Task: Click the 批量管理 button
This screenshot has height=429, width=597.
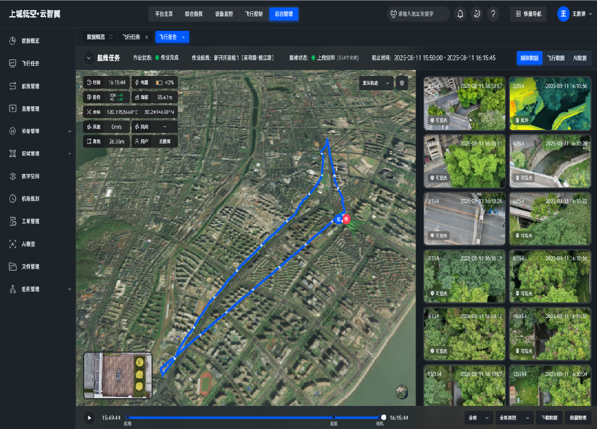Action: point(578,418)
